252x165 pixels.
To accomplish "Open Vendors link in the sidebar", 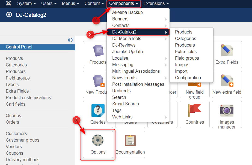I will (x=14, y=147).
